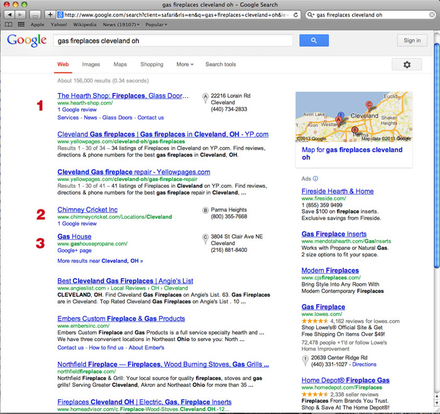
Task: Go forward with Safari's forward arrow
Action: (x=20, y=14)
